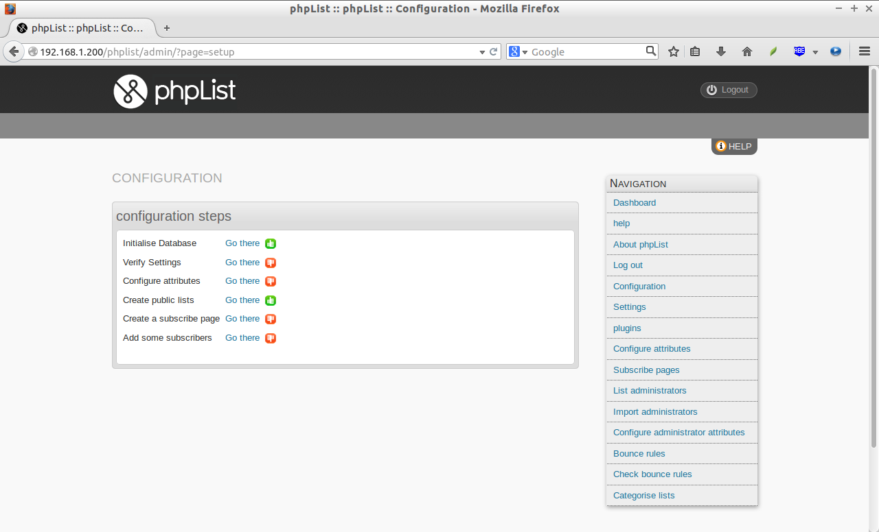Click thumbs-up icon for Create public lists

click(x=271, y=300)
